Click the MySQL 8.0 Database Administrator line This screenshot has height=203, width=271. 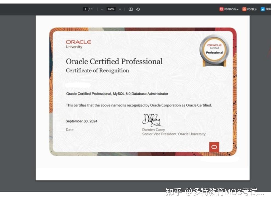tap(117, 94)
